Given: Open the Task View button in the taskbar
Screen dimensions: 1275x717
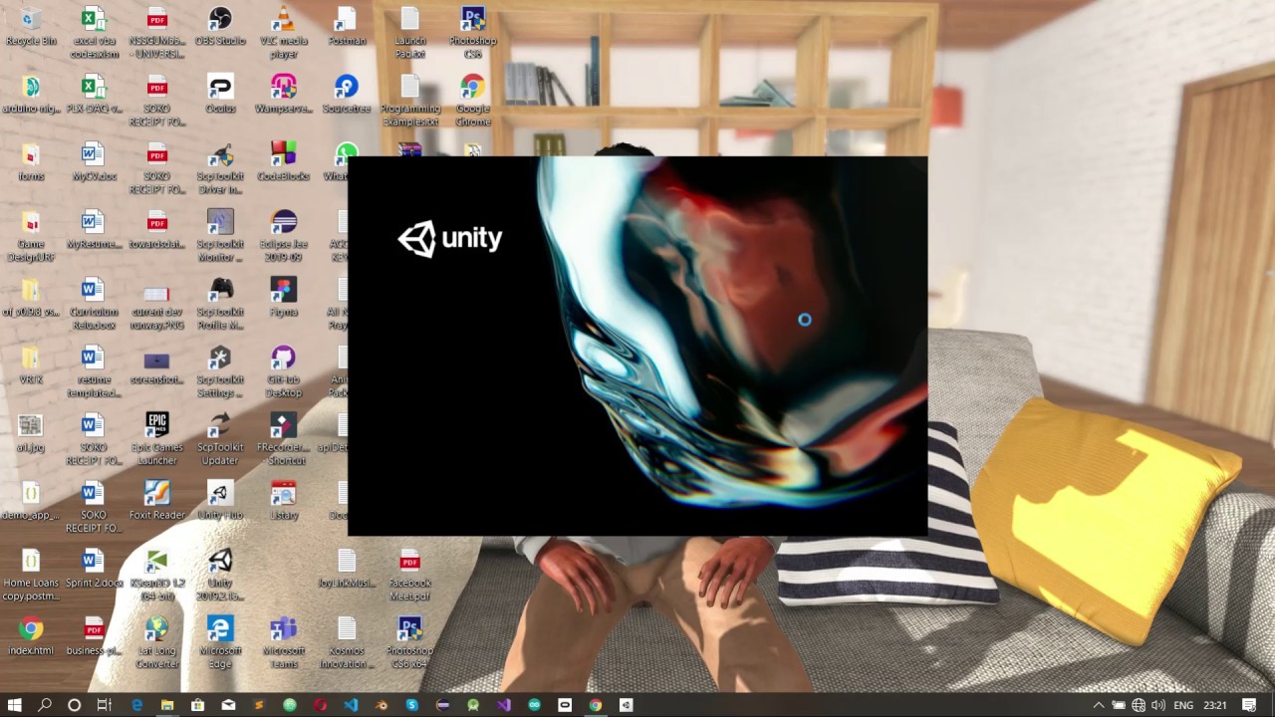Looking at the screenshot, I should click(104, 705).
